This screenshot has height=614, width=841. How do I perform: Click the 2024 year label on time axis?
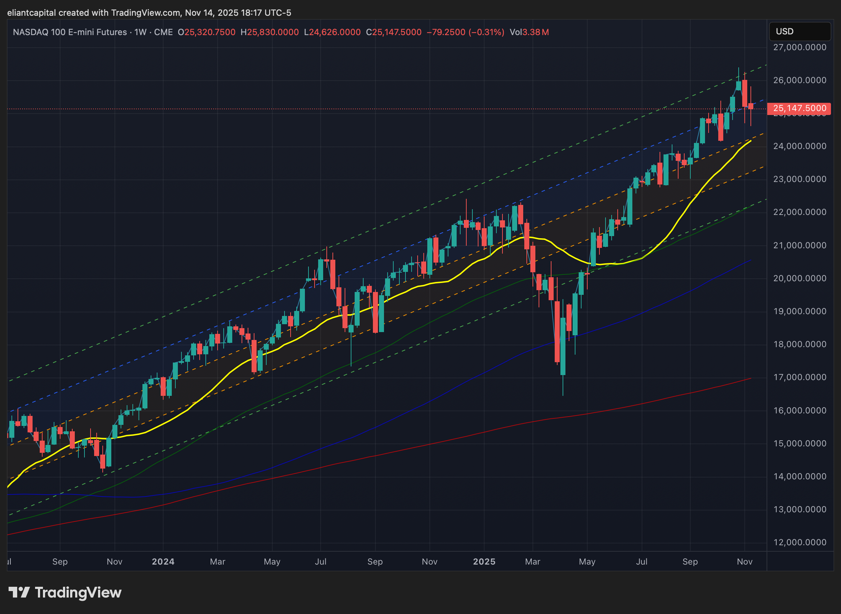(x=163, y=562)
